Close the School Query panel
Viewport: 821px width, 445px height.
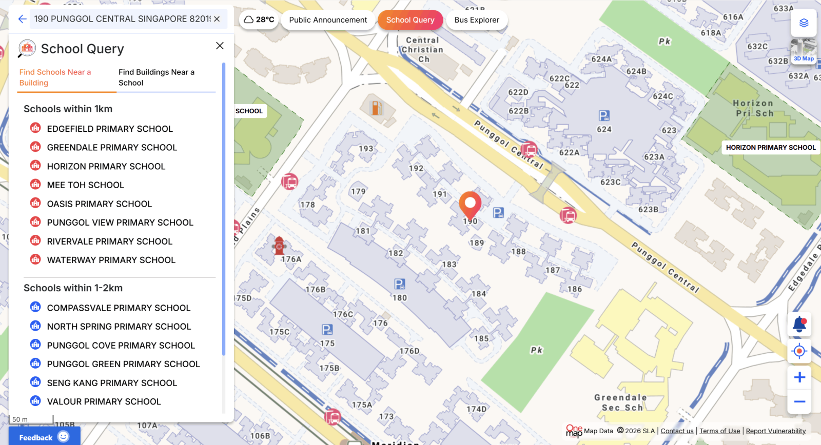[220, 46]
